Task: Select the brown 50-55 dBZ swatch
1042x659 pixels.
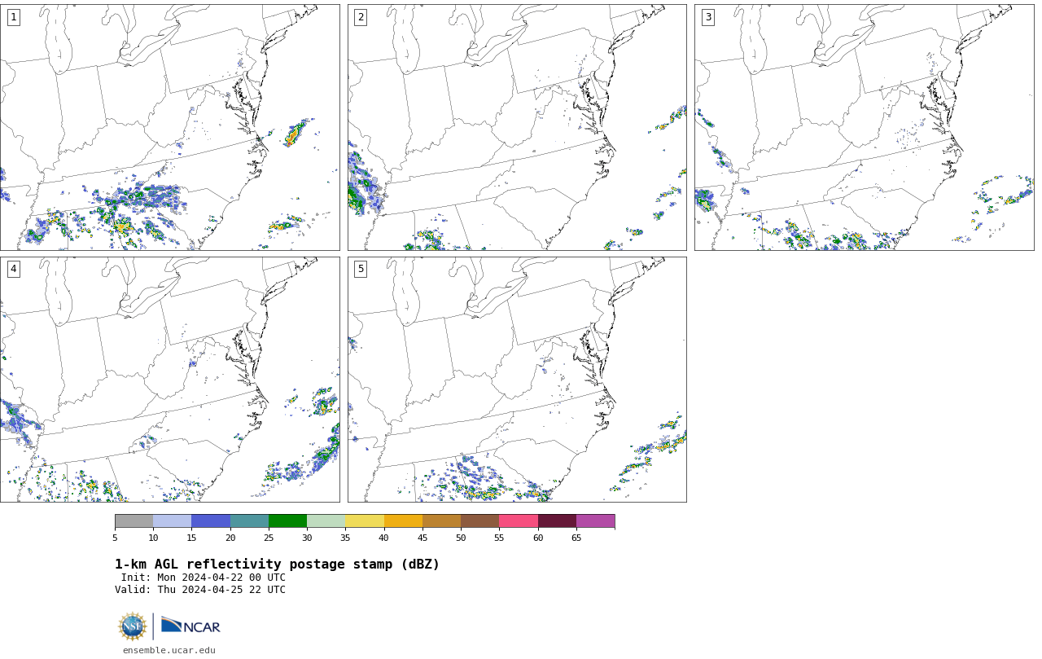Action: click(479, 521)
